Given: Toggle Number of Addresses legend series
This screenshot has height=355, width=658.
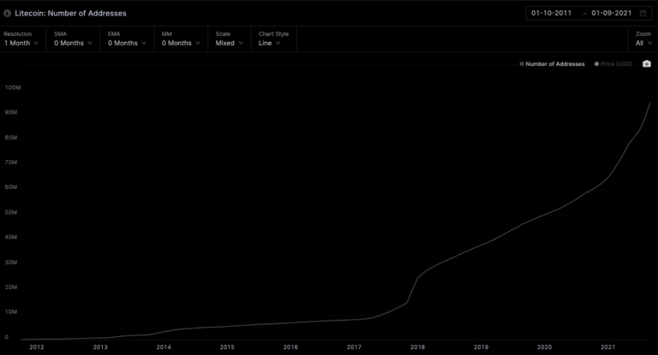Looking at the screenshot, I should (552, 64).
